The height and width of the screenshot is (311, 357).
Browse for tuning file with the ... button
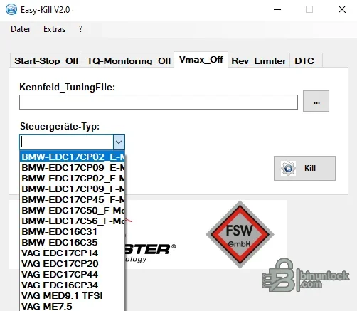316,101
